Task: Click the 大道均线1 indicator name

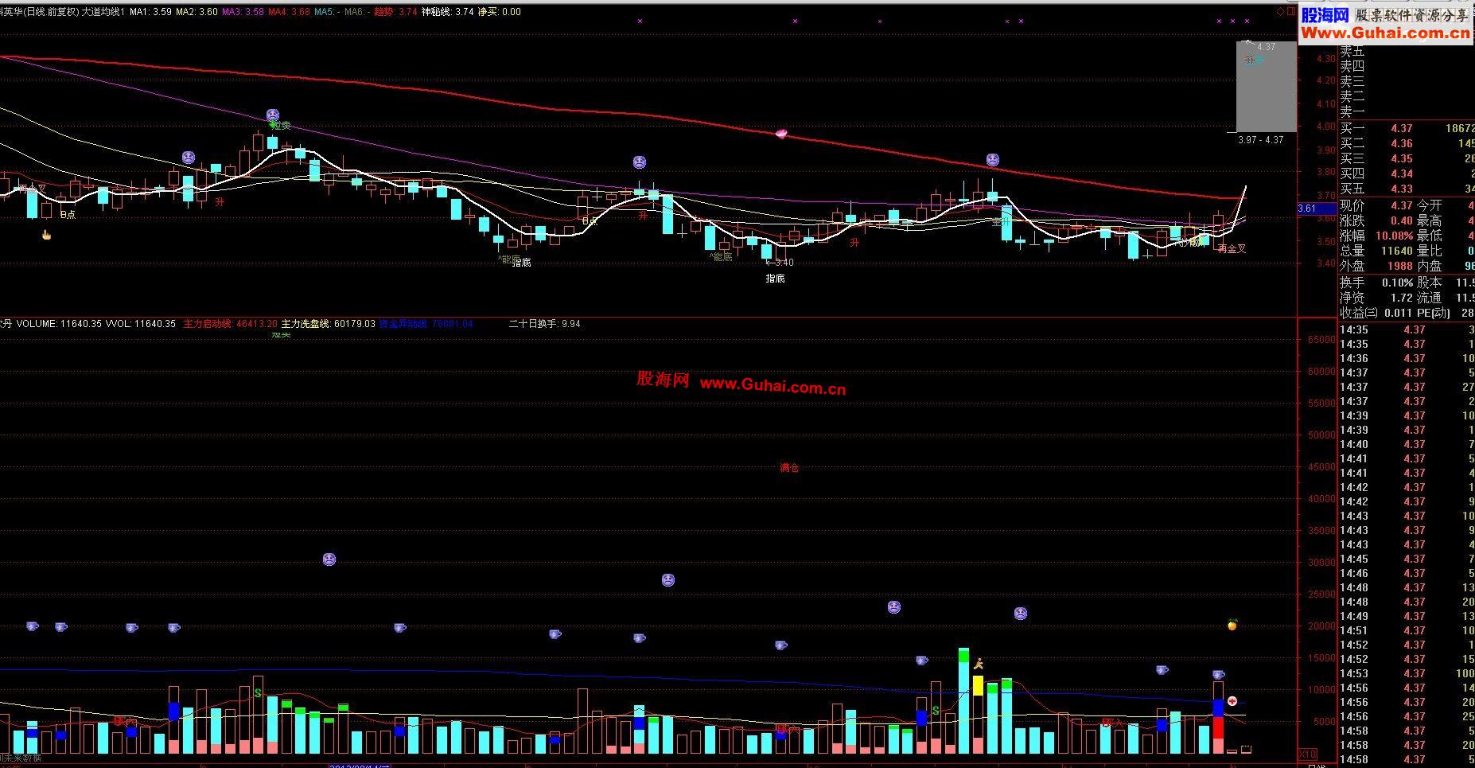Action: [104, 12]
